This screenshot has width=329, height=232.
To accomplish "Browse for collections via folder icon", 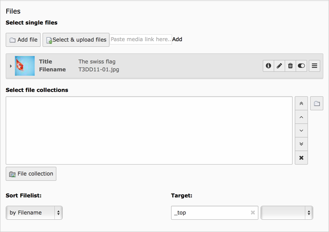I will click(x=317, y=104).
